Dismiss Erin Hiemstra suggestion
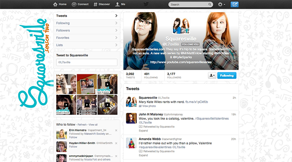The height and width of the screenshot is (162, 292). (x=116, y=130)
